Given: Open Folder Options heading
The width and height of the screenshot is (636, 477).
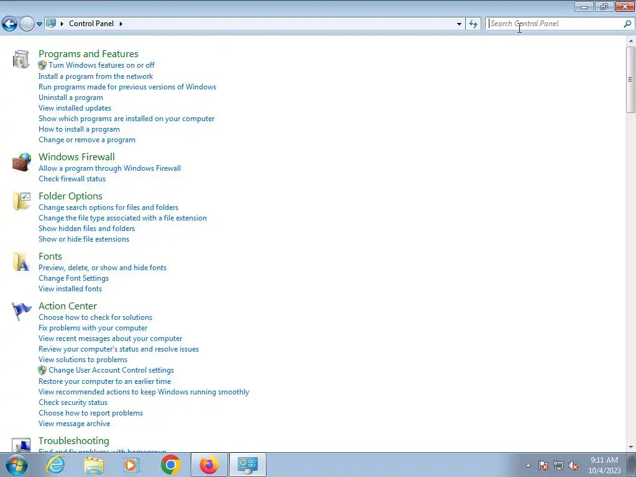Looking at the screenshot, I should (71, 196).
